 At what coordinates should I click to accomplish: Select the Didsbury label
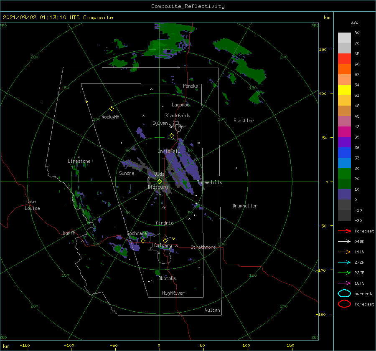click(x=158, y=187)
